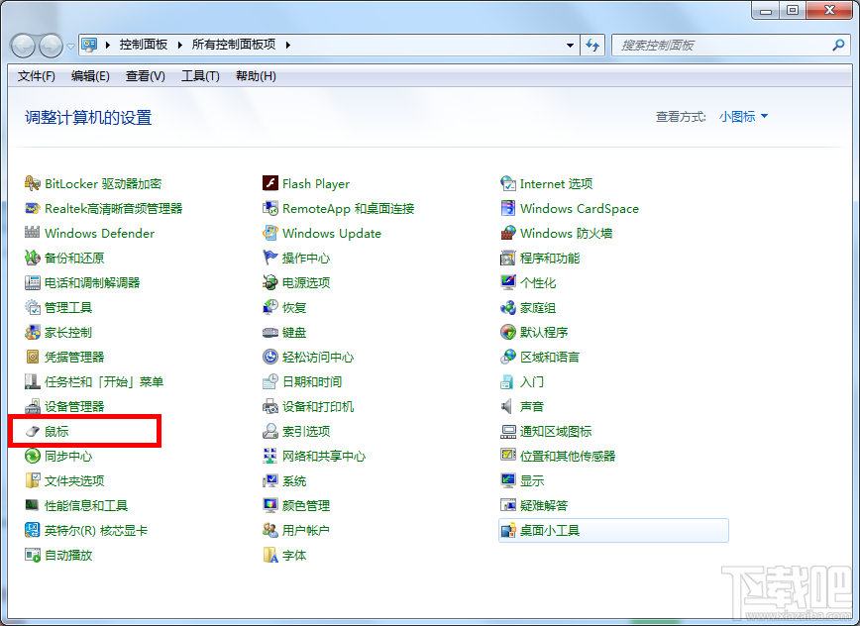Open 家庭组 link
This screenshot has height=626, width=860.
(x=537, y=307)
